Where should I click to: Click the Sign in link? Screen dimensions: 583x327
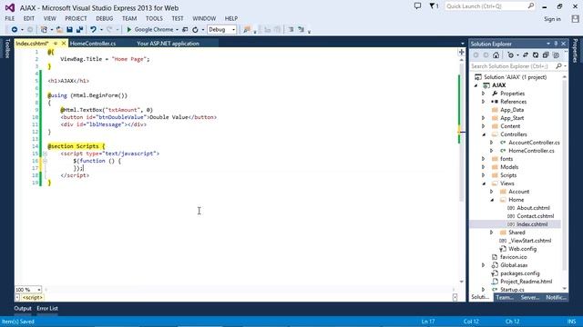[x=552, y=19]
